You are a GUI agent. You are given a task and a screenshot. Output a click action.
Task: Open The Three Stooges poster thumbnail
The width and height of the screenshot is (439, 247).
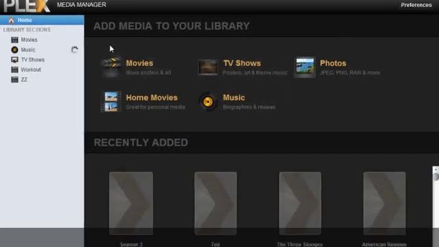click(x=300, y=203)
